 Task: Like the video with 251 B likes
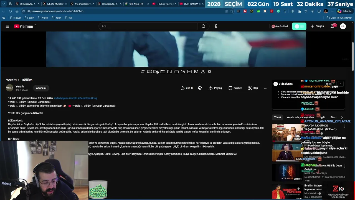pos(186,88)
